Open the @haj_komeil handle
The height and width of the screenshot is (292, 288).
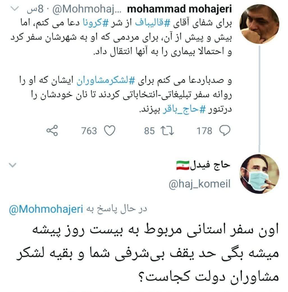(x=200, y=184)
